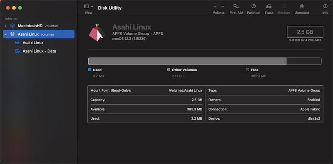Click the Asahi Linux logo image
The width and height of the screenshot is (333, 164).
pyautogui.click(x=97, y=32)
